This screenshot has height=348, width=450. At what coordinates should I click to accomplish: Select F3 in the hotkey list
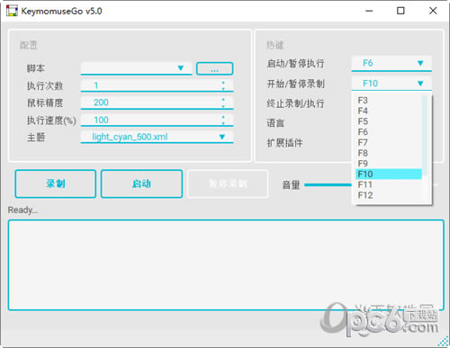tap(389, 101)
